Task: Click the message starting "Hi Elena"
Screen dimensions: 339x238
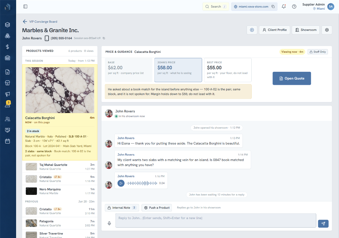Action: pyautogui.click(x=178, y=141)
